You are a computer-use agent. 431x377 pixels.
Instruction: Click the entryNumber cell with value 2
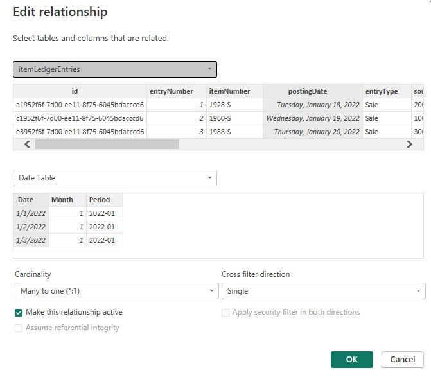coord(177,118)
